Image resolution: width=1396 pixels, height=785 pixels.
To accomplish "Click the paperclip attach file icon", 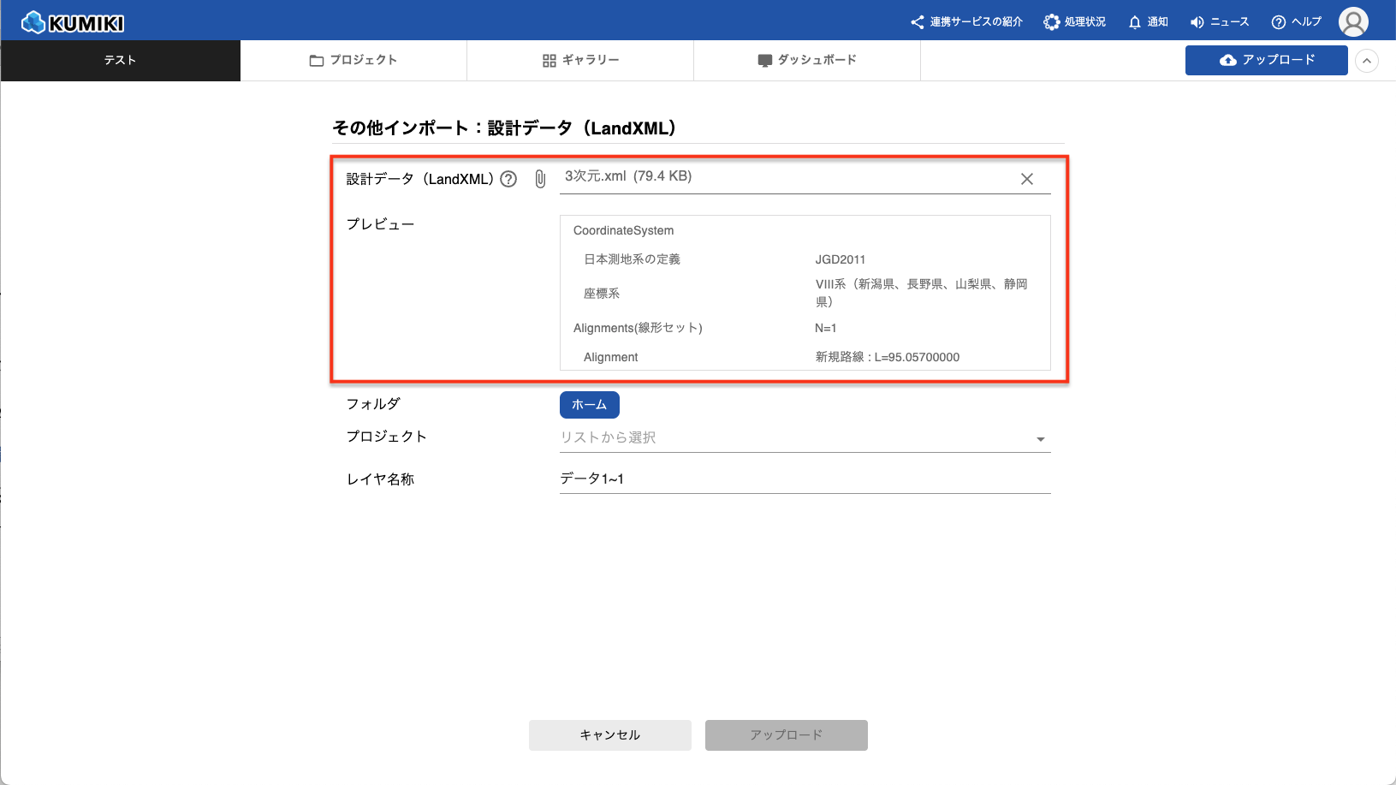I will [x=540, y=179].
